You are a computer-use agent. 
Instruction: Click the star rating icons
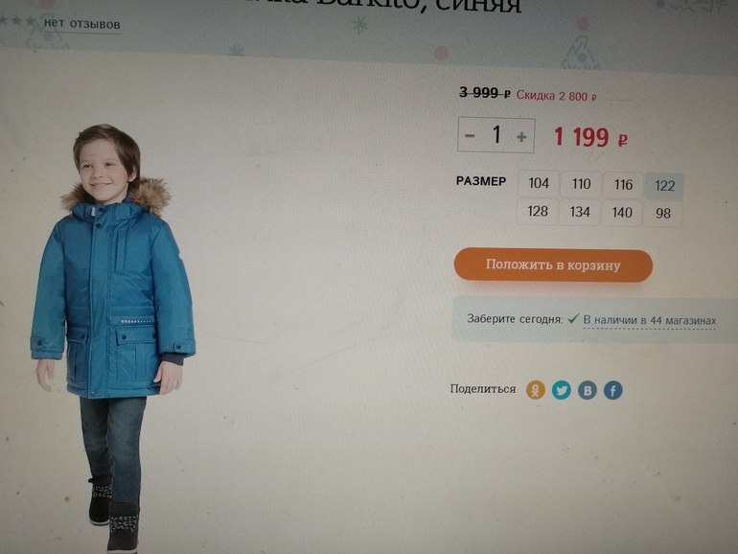(x=18, y=21)
